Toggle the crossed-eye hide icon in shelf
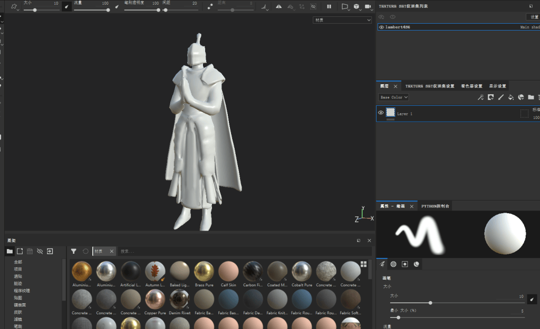Image resolution: width=540 pixels, height=329 pixels. (40, 251)
